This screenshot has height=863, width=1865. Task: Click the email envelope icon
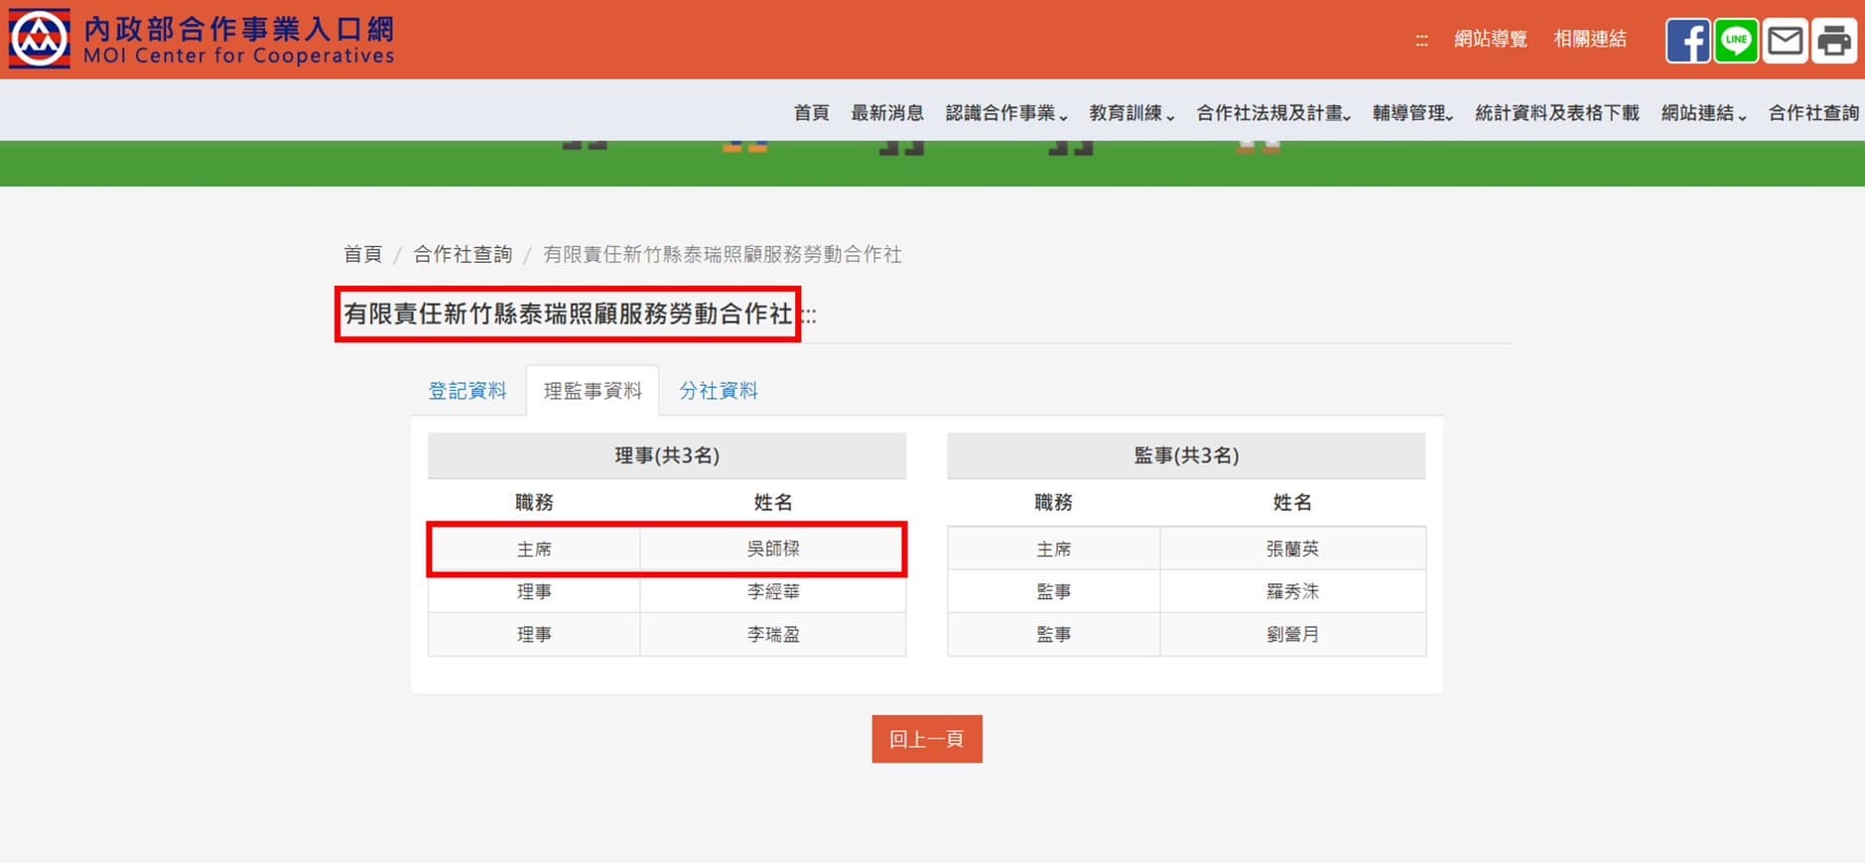[1785, 41]
